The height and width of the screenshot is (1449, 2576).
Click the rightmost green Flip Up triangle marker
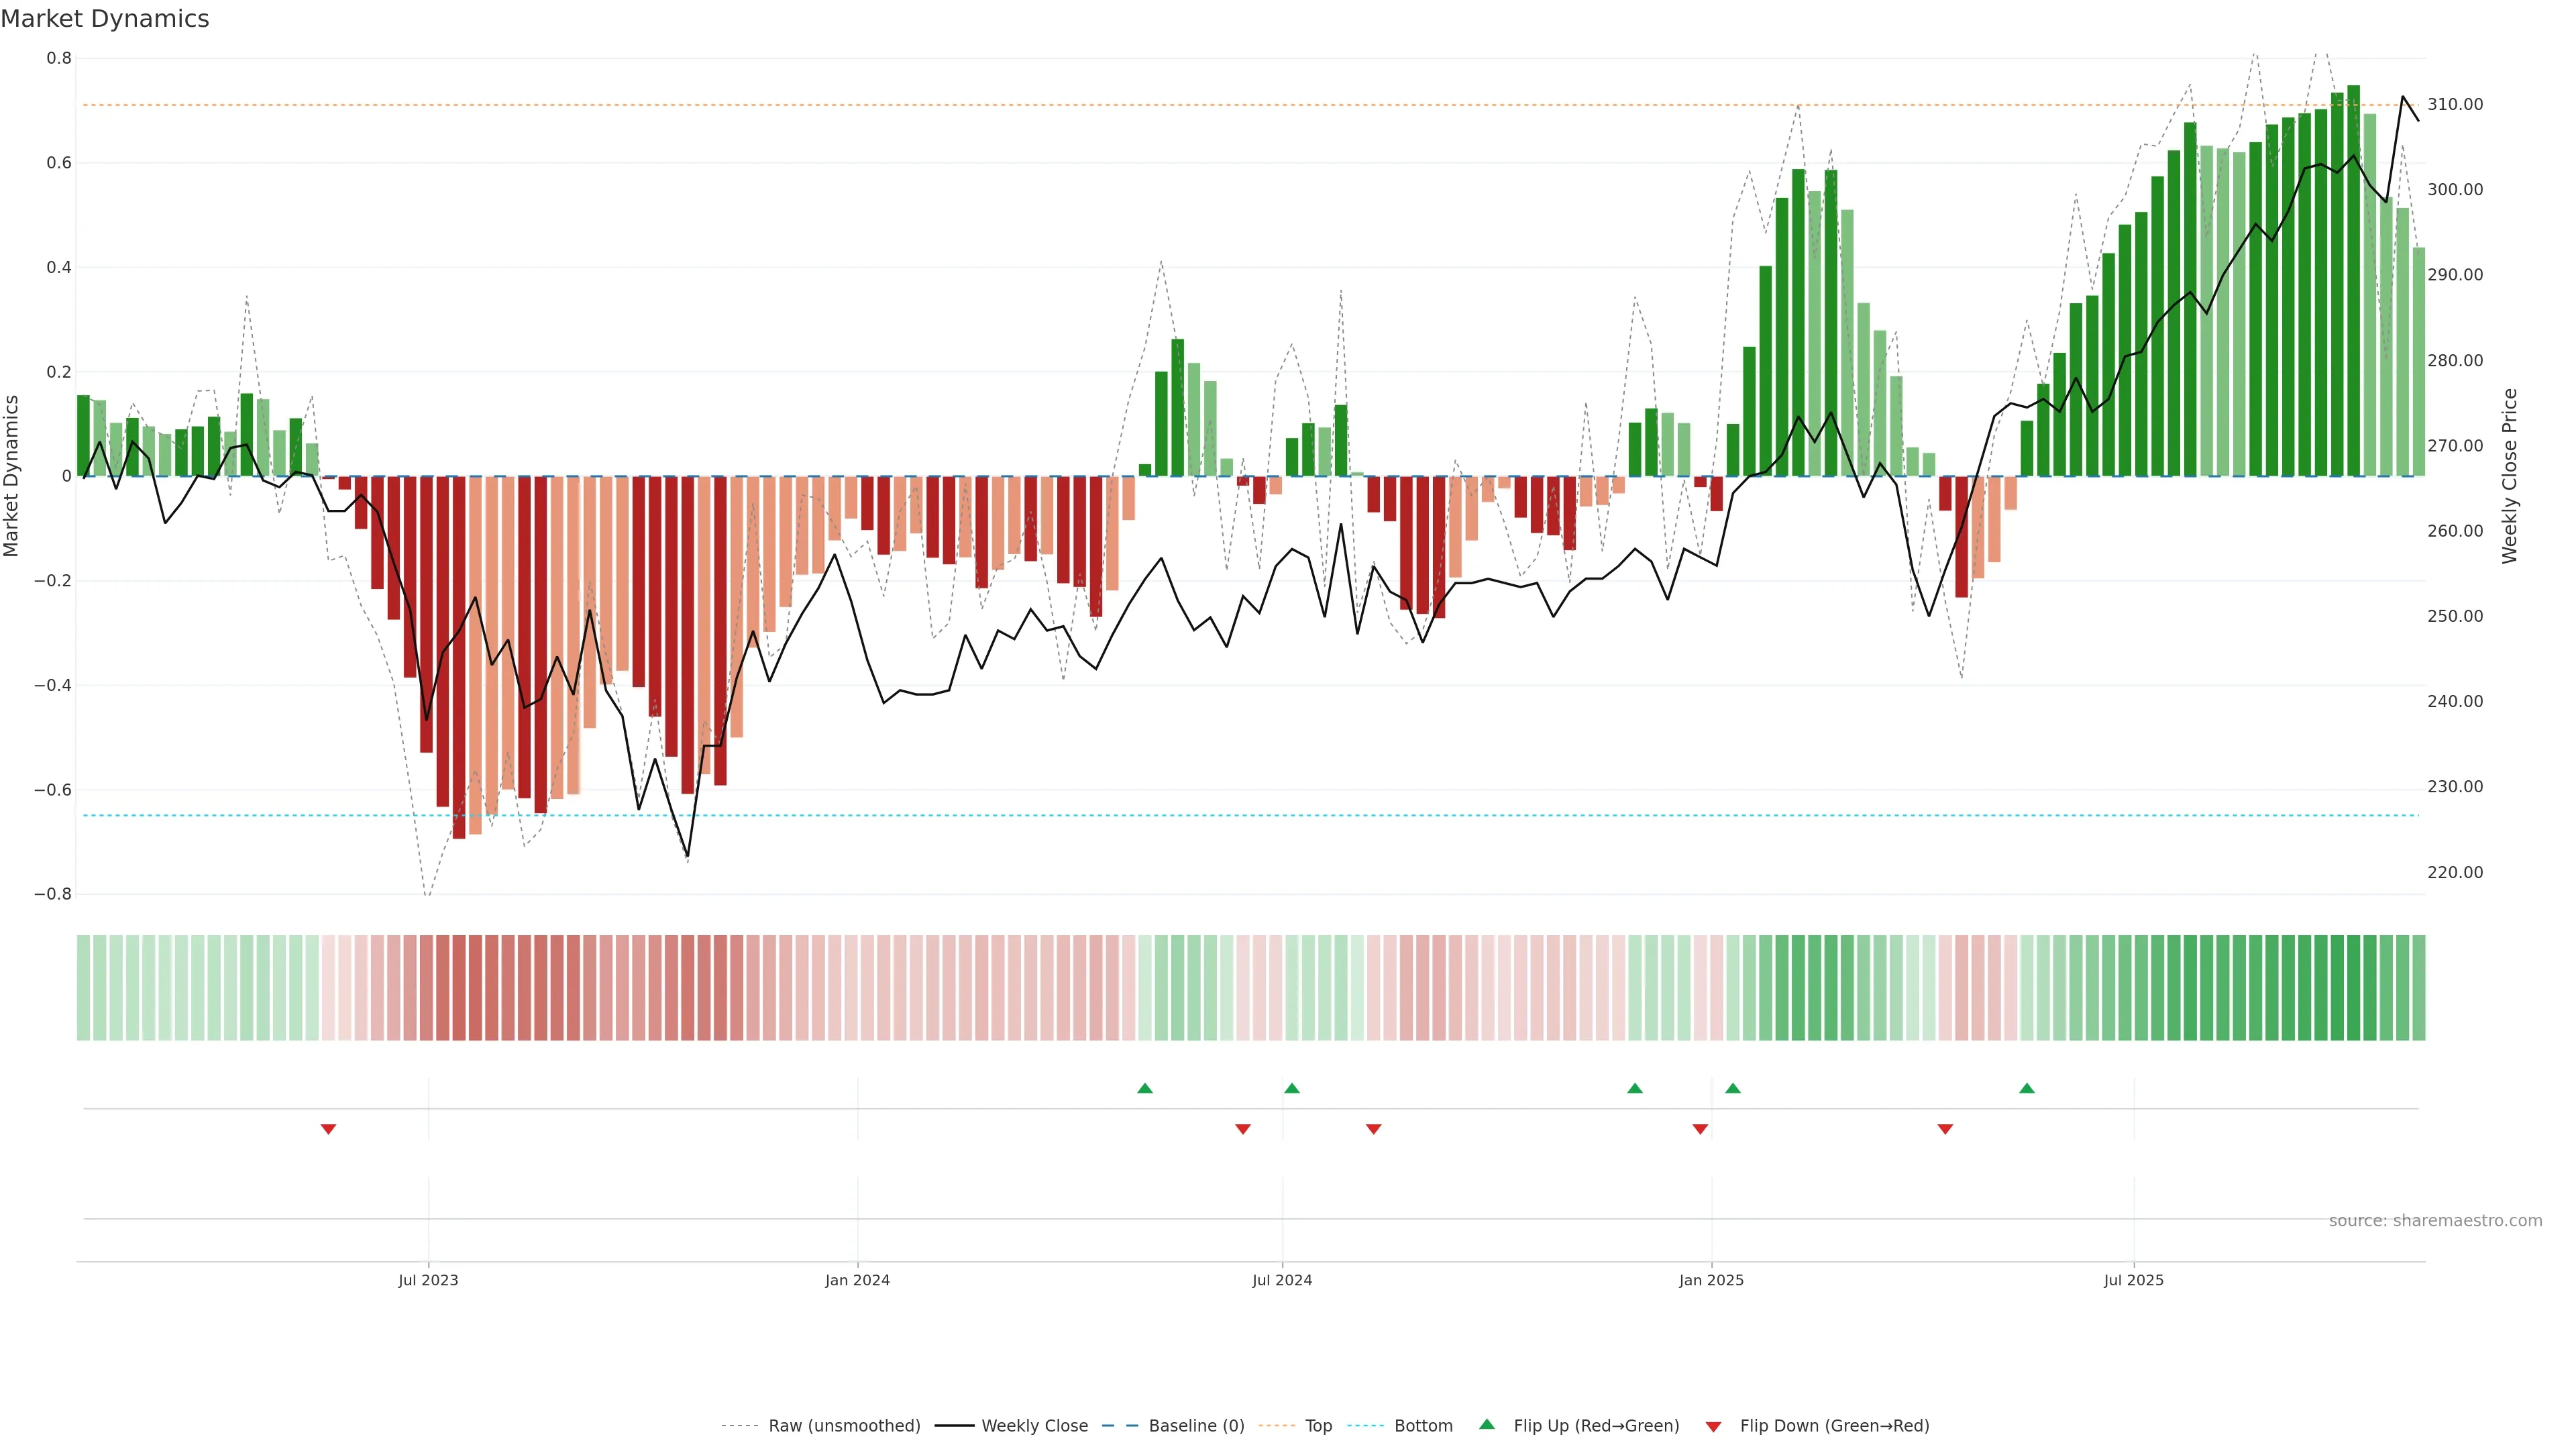[2026, 1088]
